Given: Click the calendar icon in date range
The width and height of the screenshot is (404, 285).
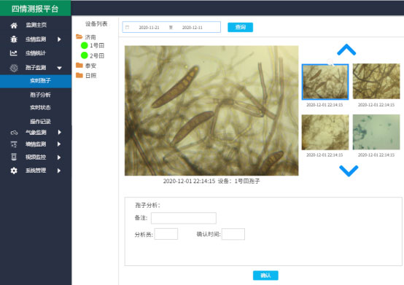Looking at the screenshot, I should 128,27.
